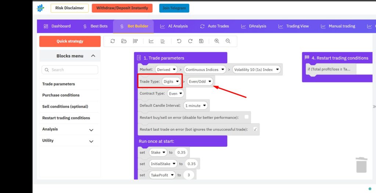Select the Bot Builder tab

[133, 26]
